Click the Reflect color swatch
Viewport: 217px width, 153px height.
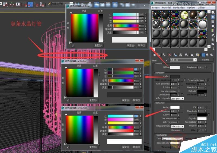(x=175, y=76)
